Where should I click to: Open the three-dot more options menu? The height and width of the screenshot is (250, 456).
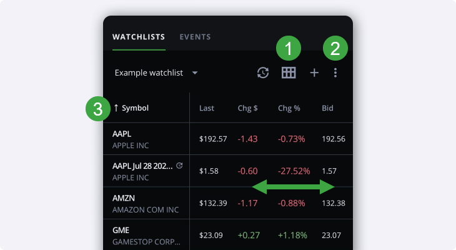pos(335,73)
